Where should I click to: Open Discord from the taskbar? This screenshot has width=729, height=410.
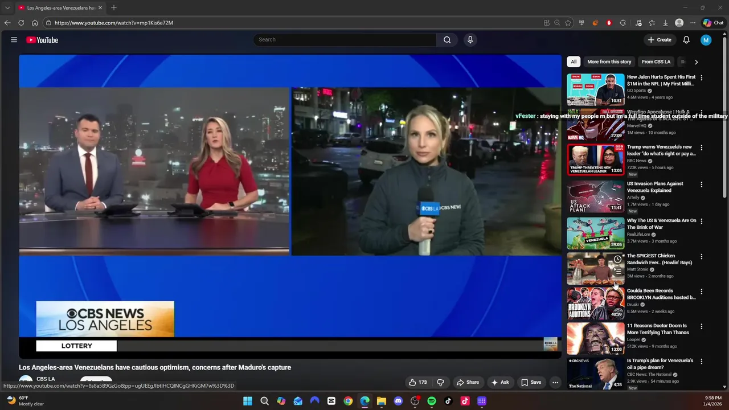point(398,401)
